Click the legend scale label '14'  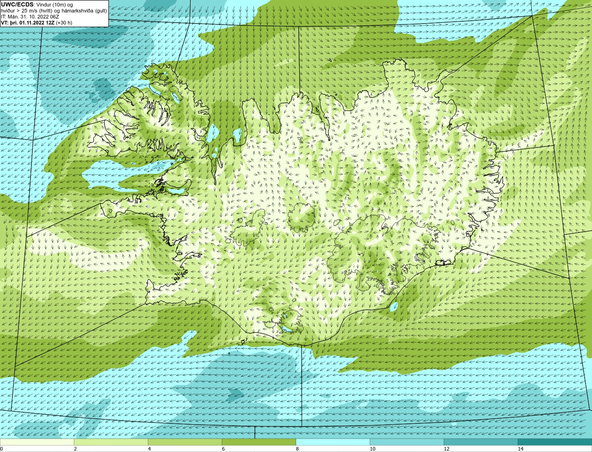click(520, 449)
